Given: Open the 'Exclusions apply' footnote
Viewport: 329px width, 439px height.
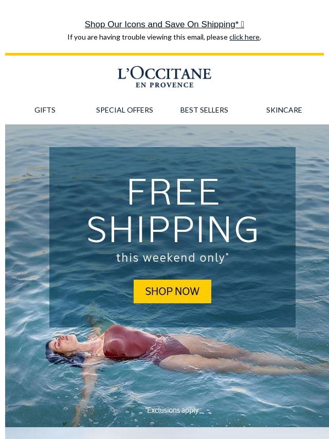Looking at the screenshot, I should (172, 410).
